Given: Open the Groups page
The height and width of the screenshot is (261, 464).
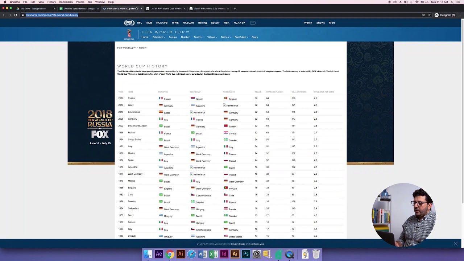Looking at the screenshot, I should [173, 37].
